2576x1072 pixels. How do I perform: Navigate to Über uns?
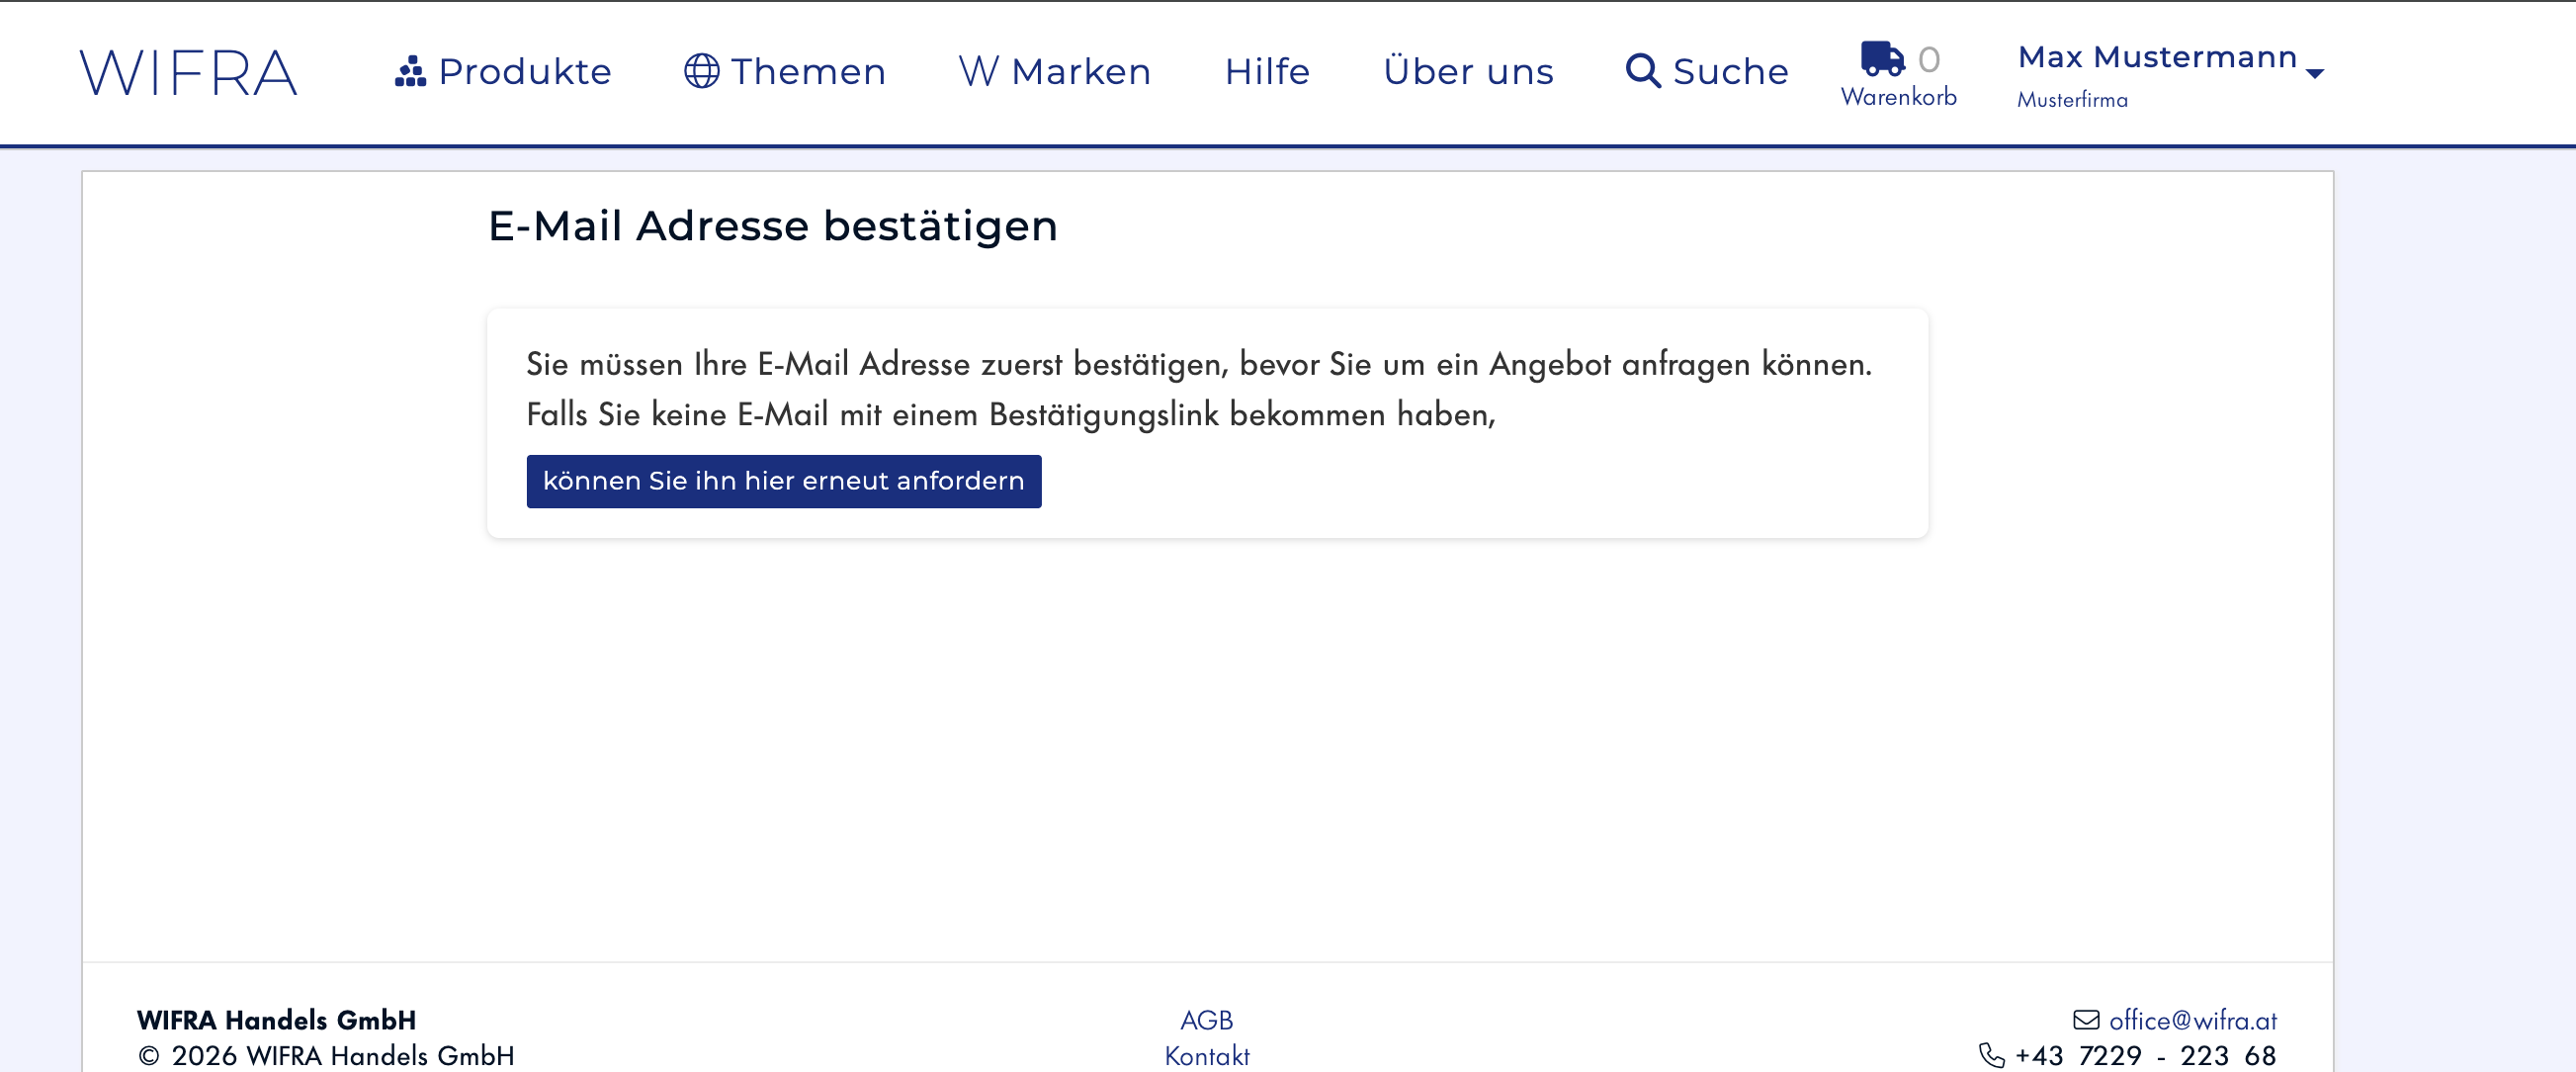tap(1468, 71)
